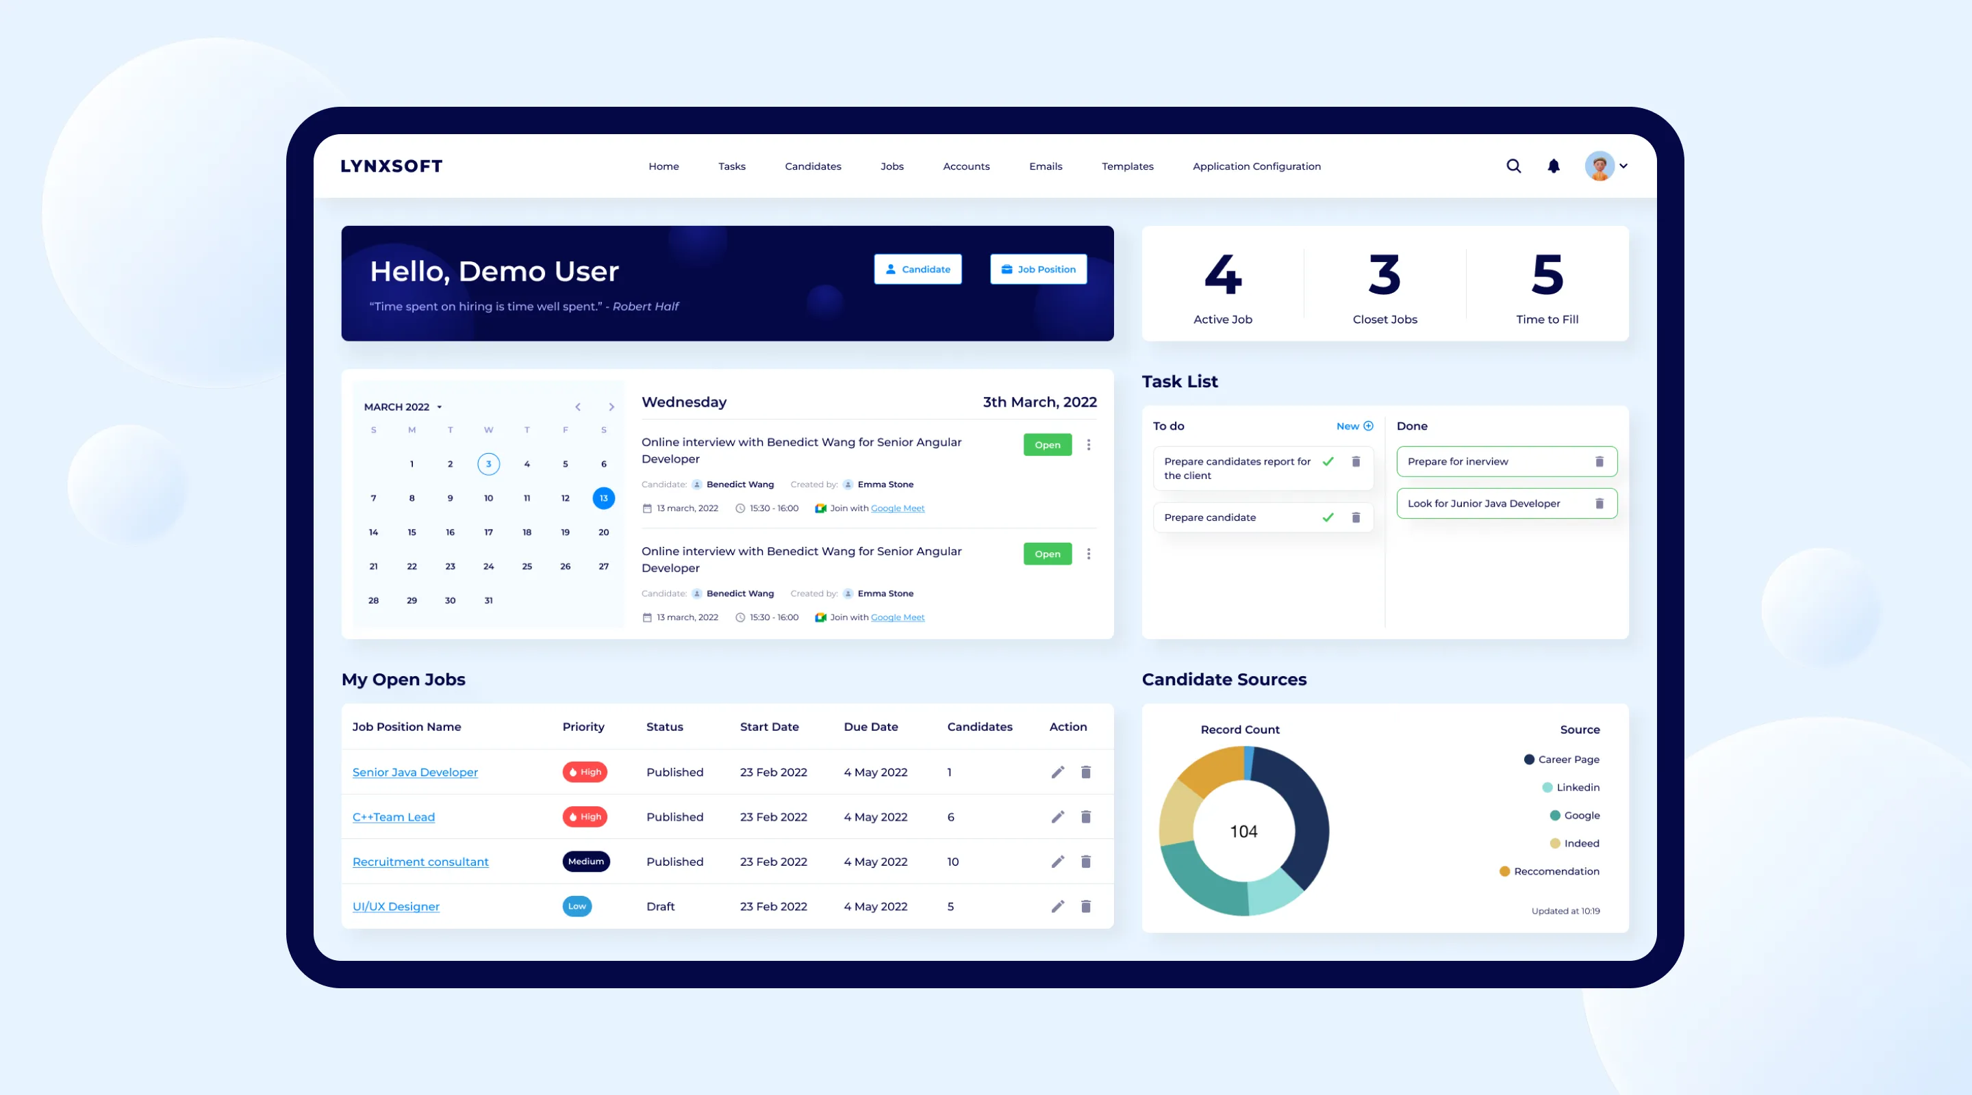Image resolution: width=1972 pixels, height=1095 pixels.
Task: Expand the profile menu chevron
Action: pyautogui.click(x=1623, y=166)
